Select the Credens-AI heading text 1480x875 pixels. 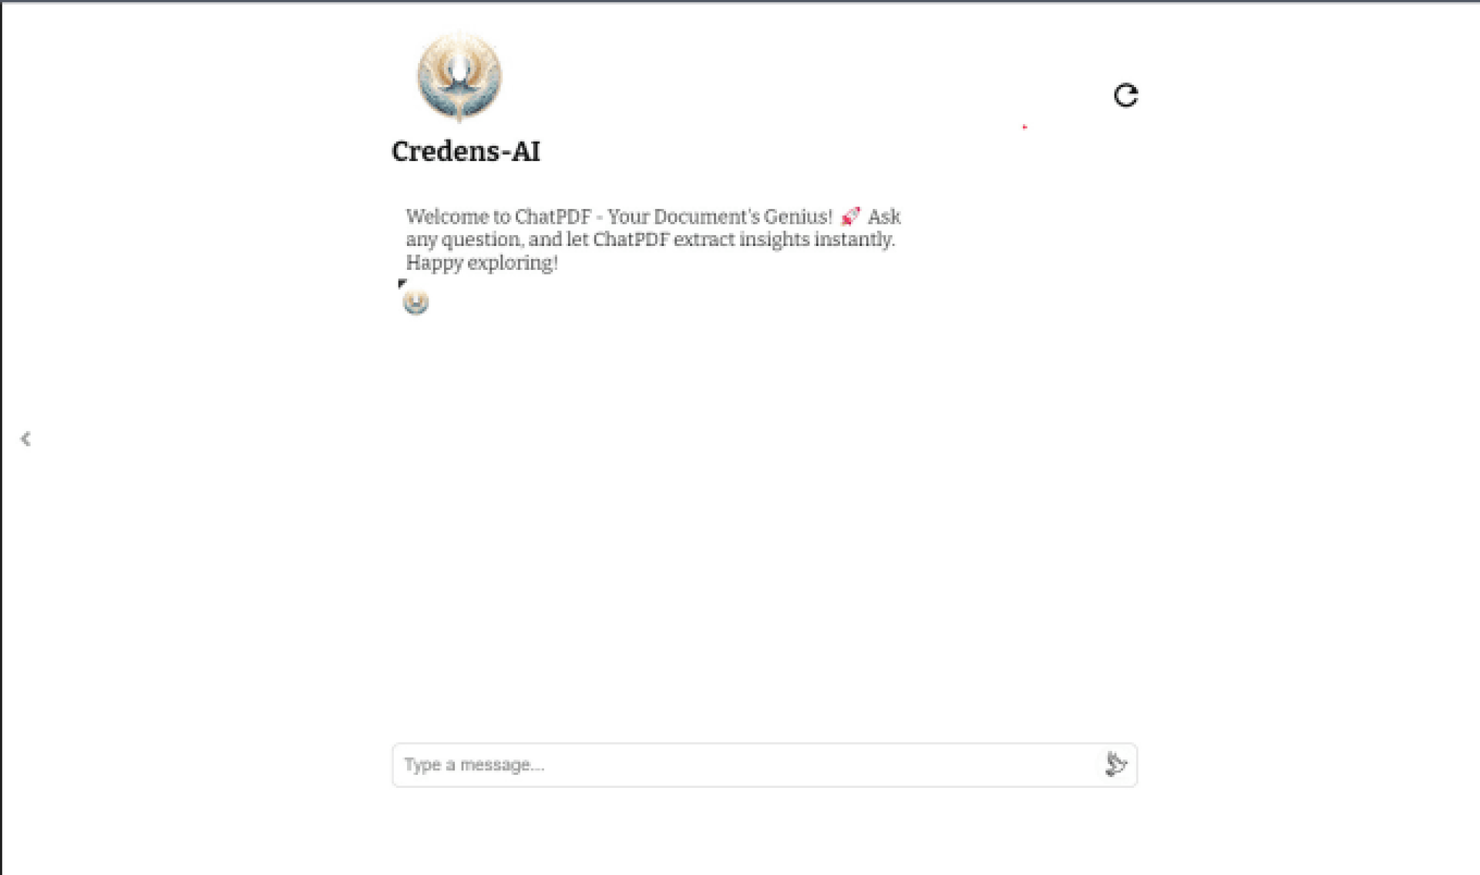click(x=466, y=151)
